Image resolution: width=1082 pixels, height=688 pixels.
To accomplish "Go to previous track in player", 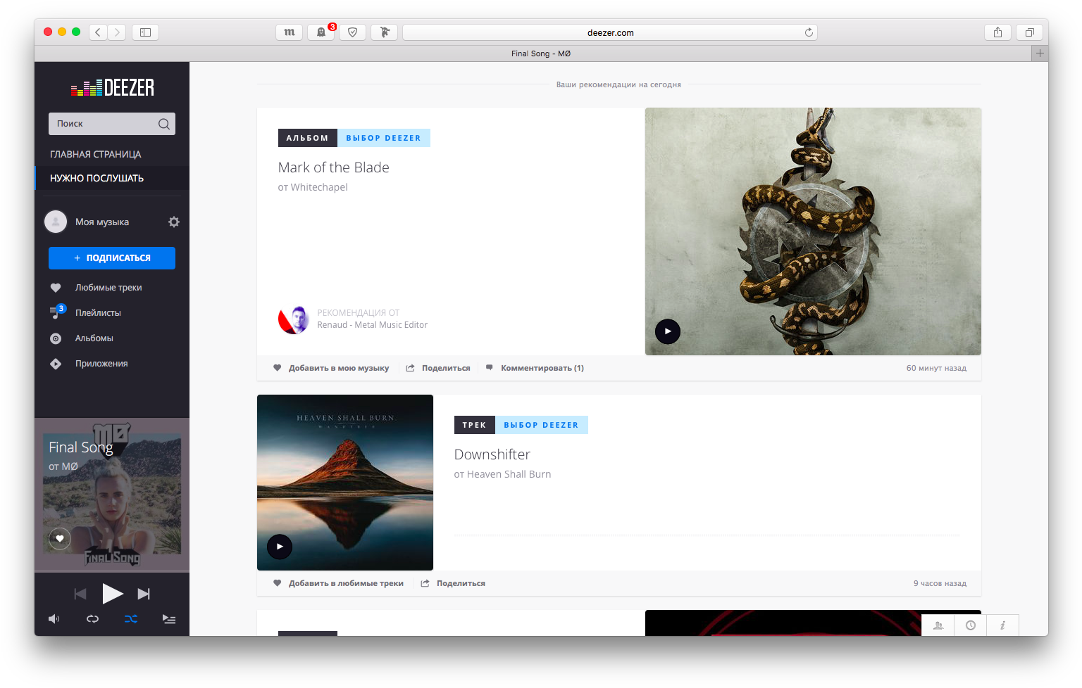I will click(80, 594).
